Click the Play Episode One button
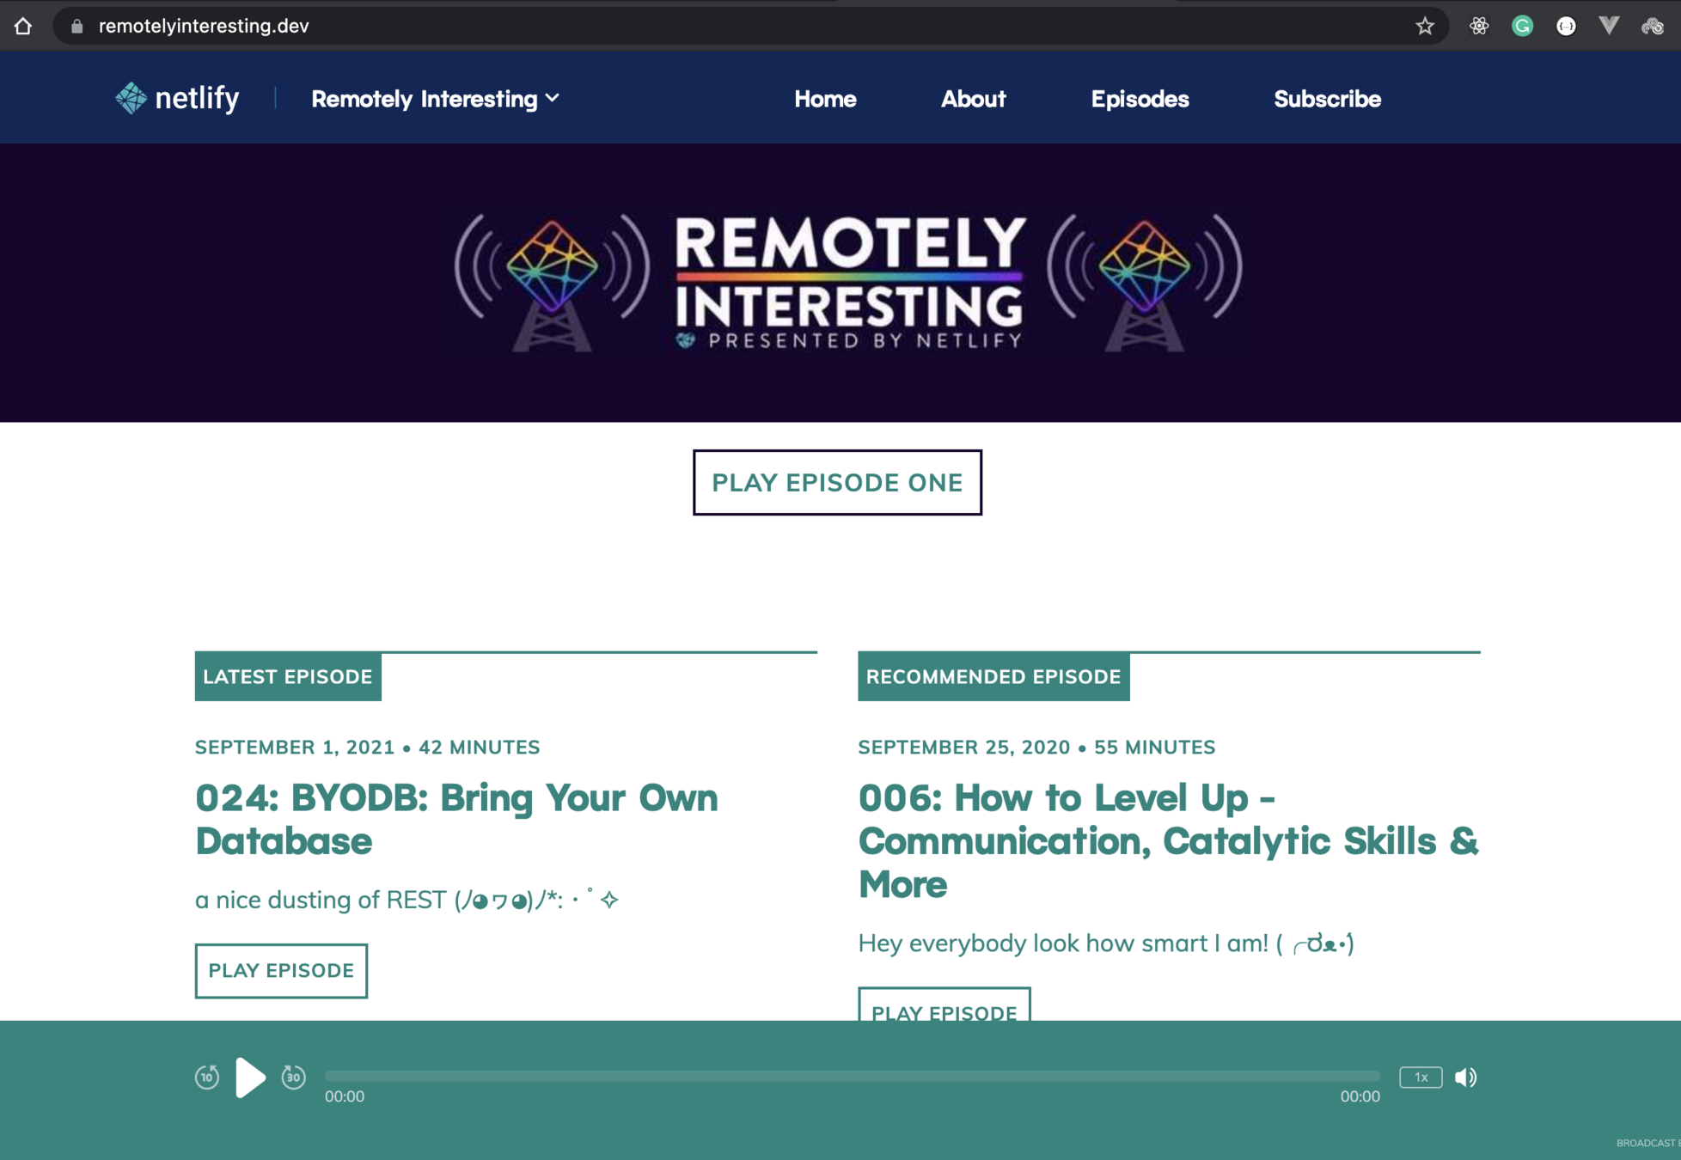1681x1160 pixels. 837,482
